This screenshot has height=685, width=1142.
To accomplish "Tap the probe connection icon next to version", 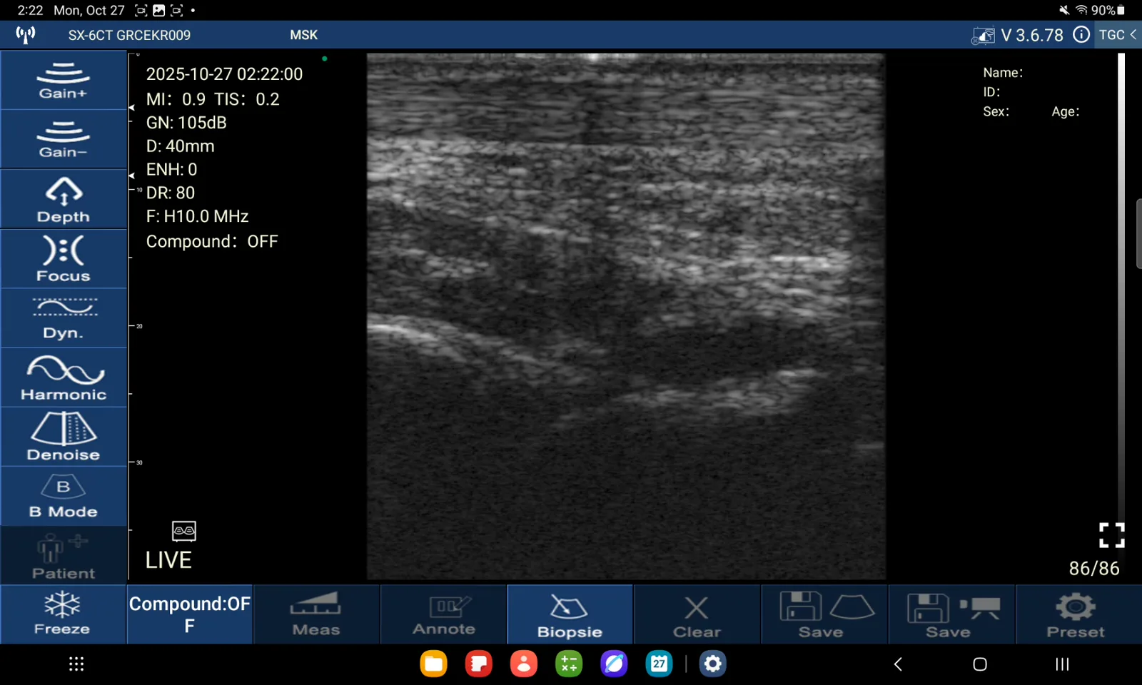I will point(983,35).
